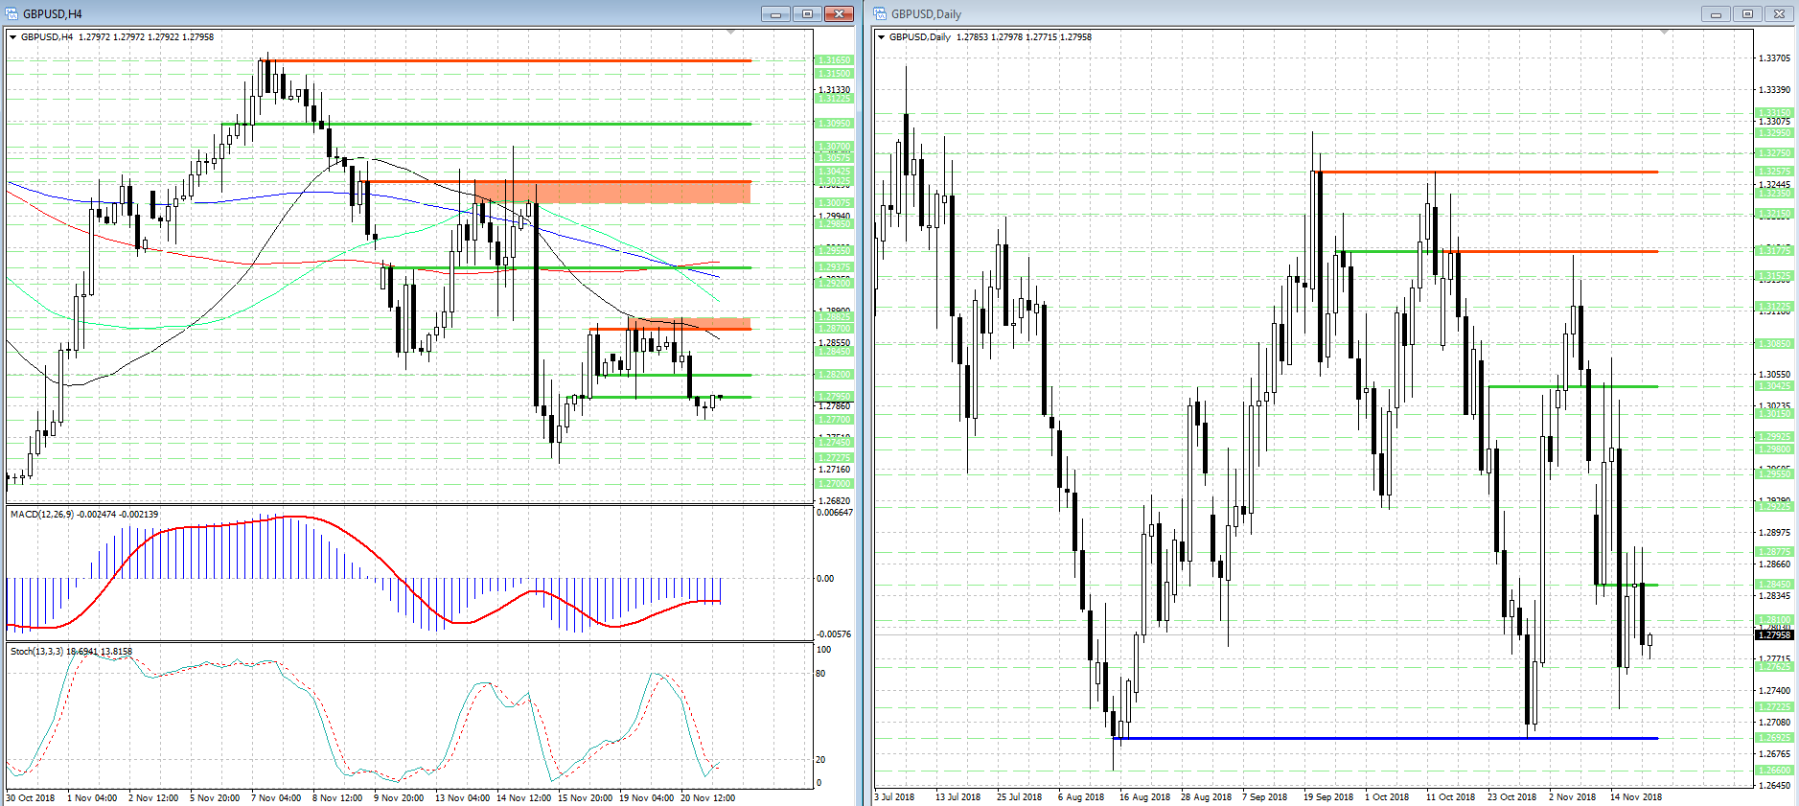Click the GBPUSD,H4 window title text

[53, 14]
